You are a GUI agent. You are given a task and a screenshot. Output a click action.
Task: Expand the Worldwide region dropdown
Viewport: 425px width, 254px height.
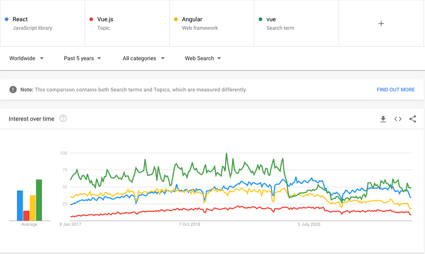(x=27, y=58)
